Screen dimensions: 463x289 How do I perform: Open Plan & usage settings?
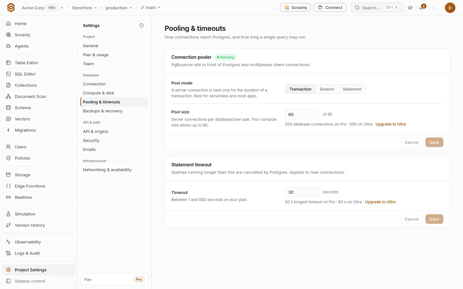click(114, 55)
